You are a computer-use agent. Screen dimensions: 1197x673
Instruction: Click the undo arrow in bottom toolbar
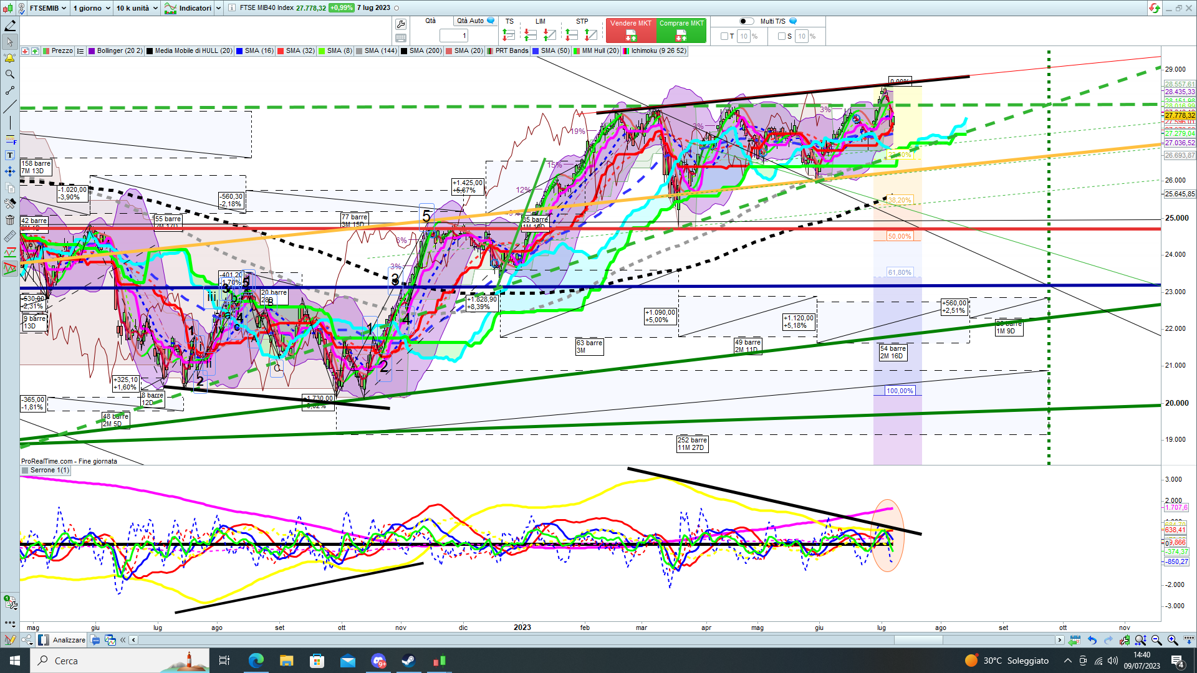tap(1092, 640)
